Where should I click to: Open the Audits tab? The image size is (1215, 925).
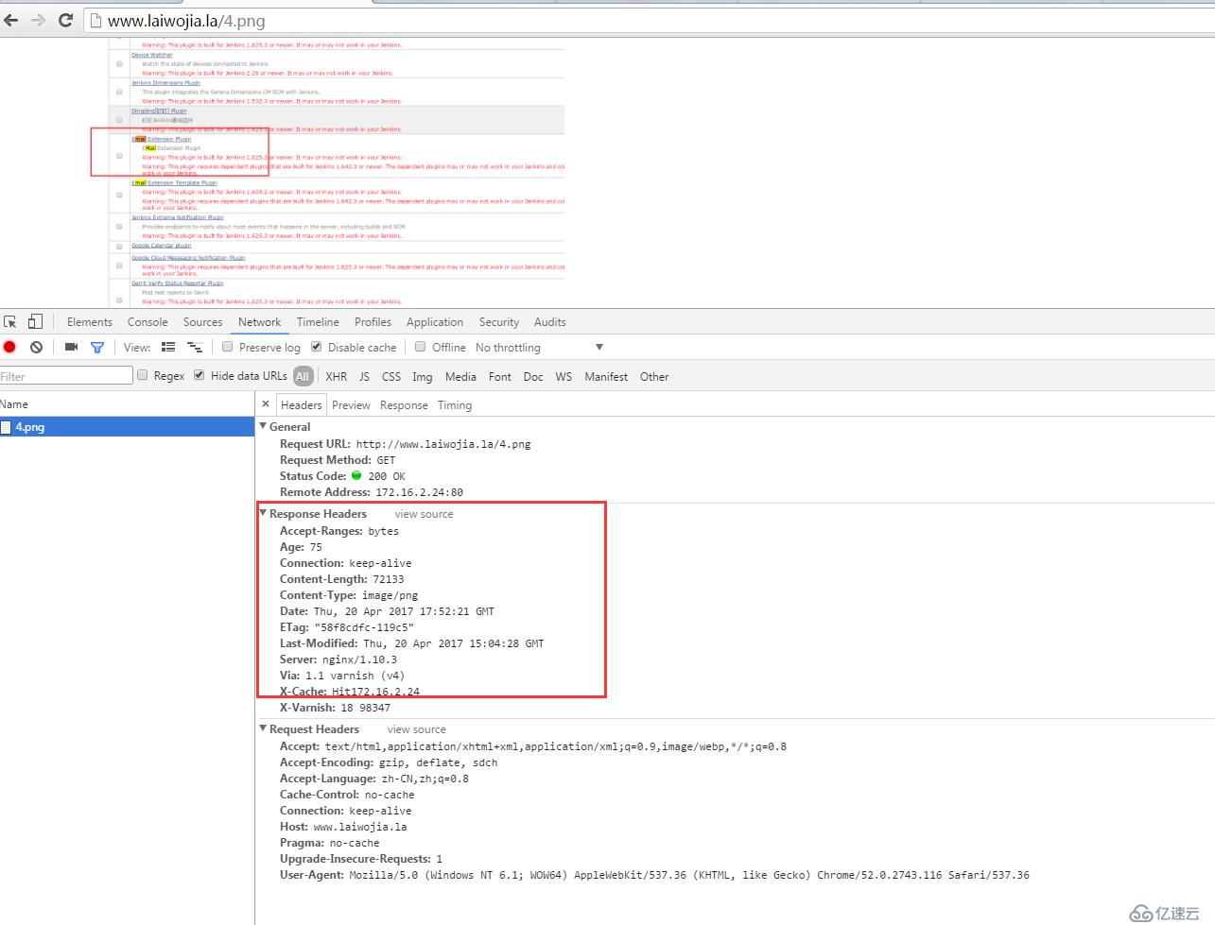point(549,322)
